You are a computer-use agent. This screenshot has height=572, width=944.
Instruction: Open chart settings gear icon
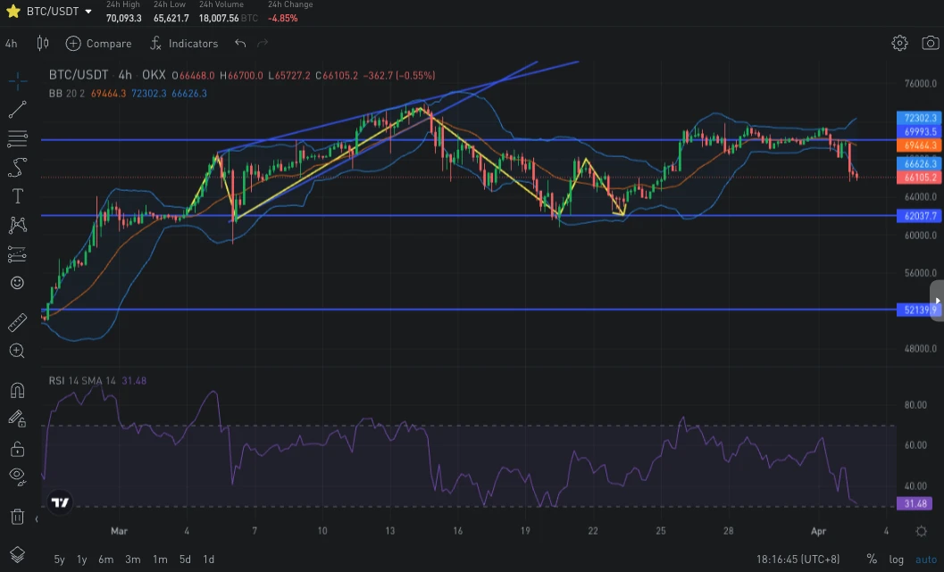click(x=899, y=43)
